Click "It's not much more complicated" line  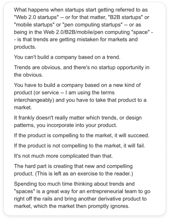pos(63,156)
